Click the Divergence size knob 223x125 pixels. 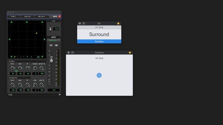click(35, 85)
